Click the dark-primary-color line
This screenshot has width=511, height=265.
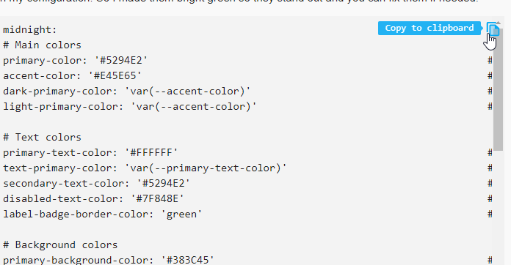point(127,92)
